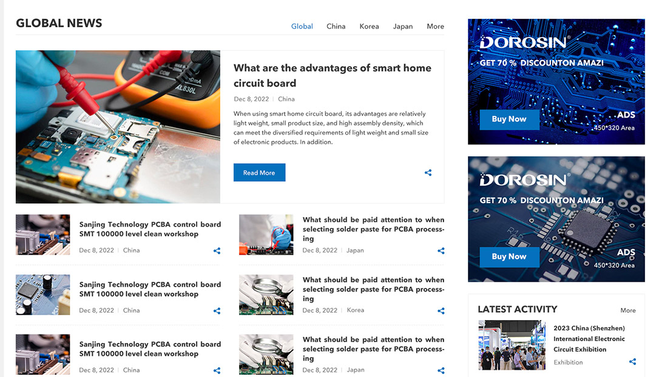Share the Sanjing article with capacitor thumbnail
Screen dimensions: 656x377
(x=217, y=311)
